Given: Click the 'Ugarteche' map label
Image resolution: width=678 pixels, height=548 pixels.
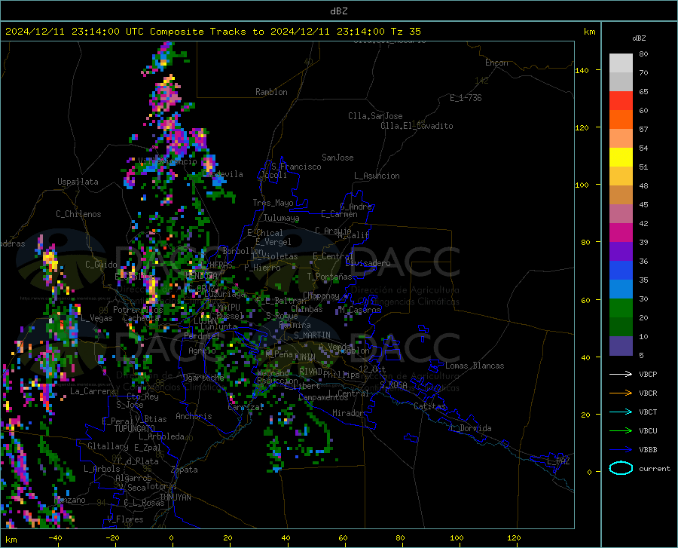Looking at the screenshot, I should 203,377.
